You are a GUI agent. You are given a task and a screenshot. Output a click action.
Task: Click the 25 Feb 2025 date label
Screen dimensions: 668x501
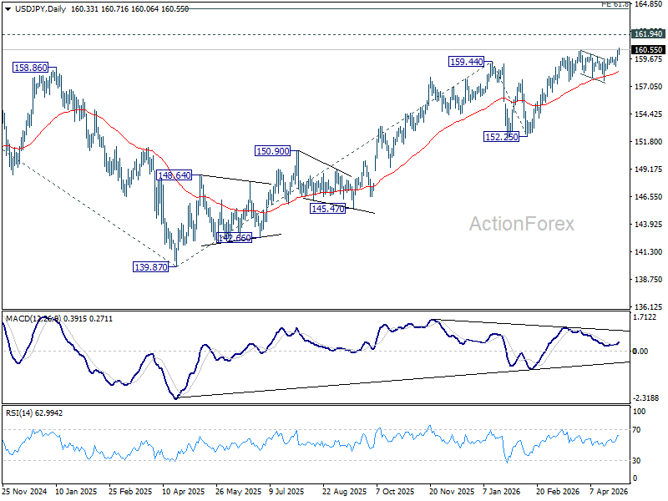[x=130, y=491]
